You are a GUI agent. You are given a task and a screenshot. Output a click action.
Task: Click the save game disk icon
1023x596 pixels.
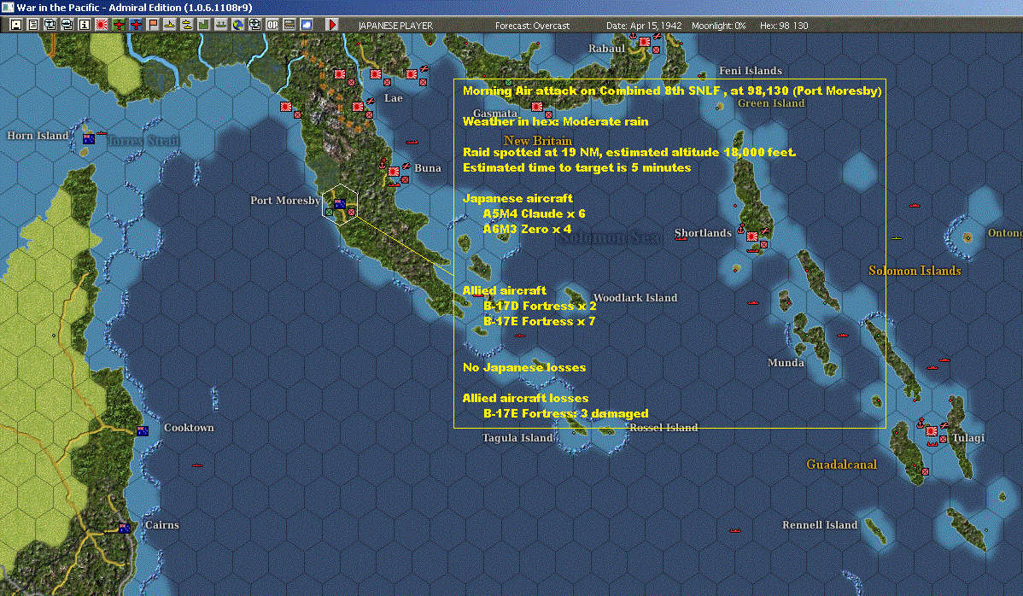click(x=16, y=25)
